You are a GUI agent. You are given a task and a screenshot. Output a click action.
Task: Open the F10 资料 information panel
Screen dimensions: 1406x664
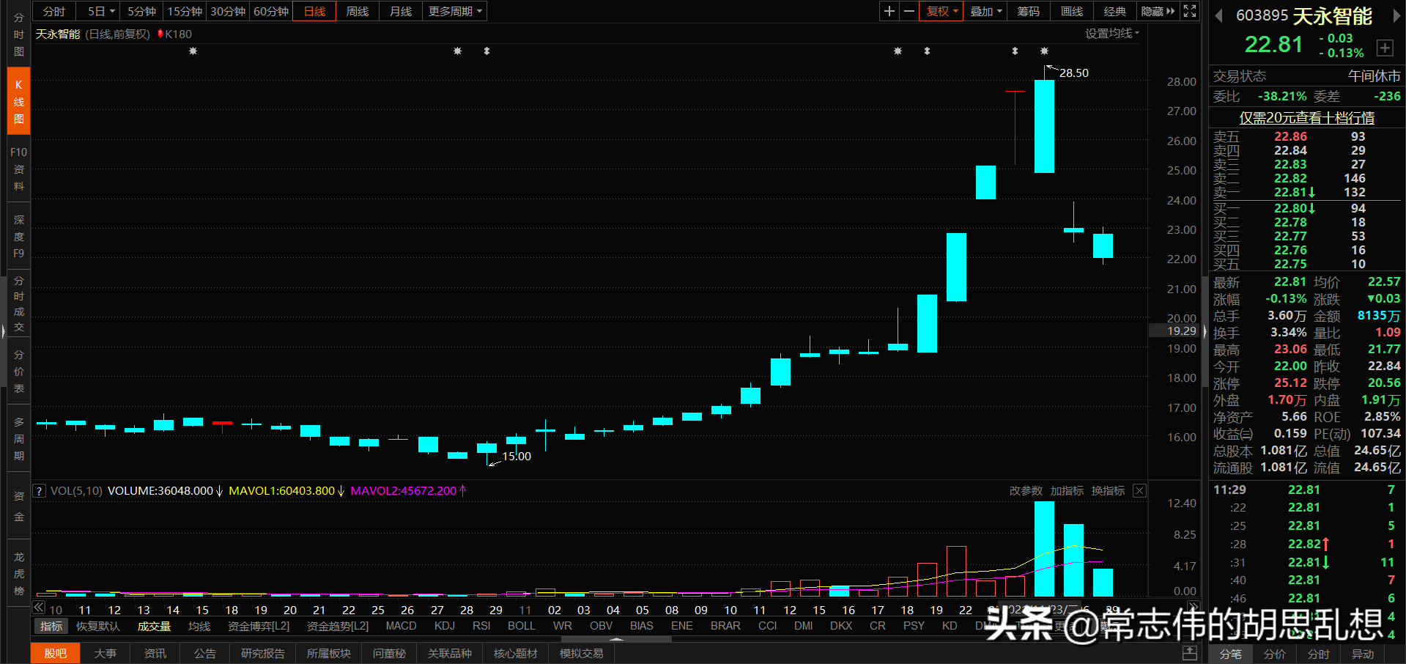18,169
